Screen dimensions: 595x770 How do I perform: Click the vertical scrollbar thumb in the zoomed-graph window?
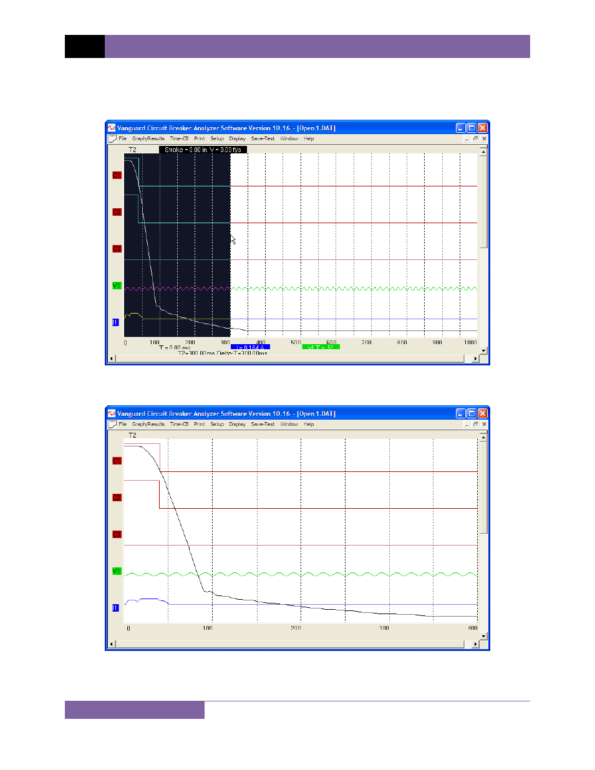click(483, 487)
